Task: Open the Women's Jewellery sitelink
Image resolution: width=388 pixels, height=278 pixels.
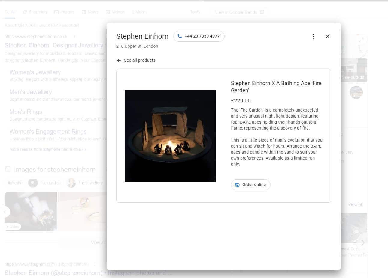Action: (x=35, y=72)
